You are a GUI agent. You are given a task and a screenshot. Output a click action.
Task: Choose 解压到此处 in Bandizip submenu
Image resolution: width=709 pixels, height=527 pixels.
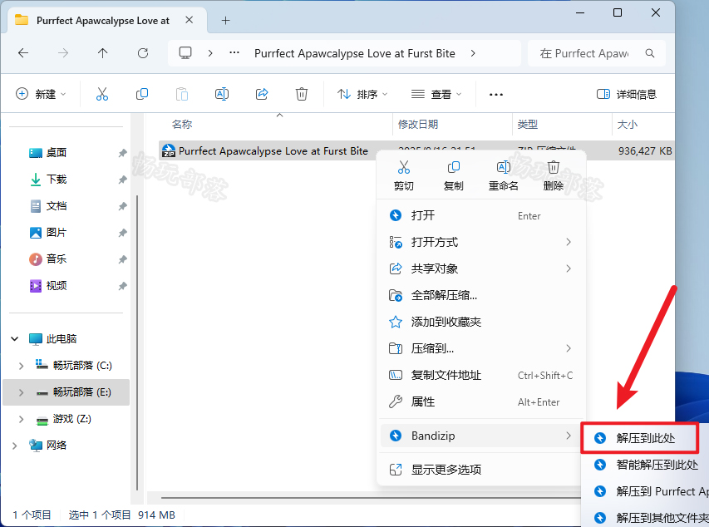(x=640, y=438)
